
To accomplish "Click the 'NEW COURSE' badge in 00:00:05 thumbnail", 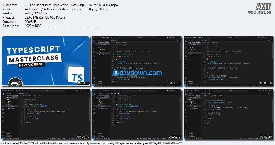I will click(31, 65).
